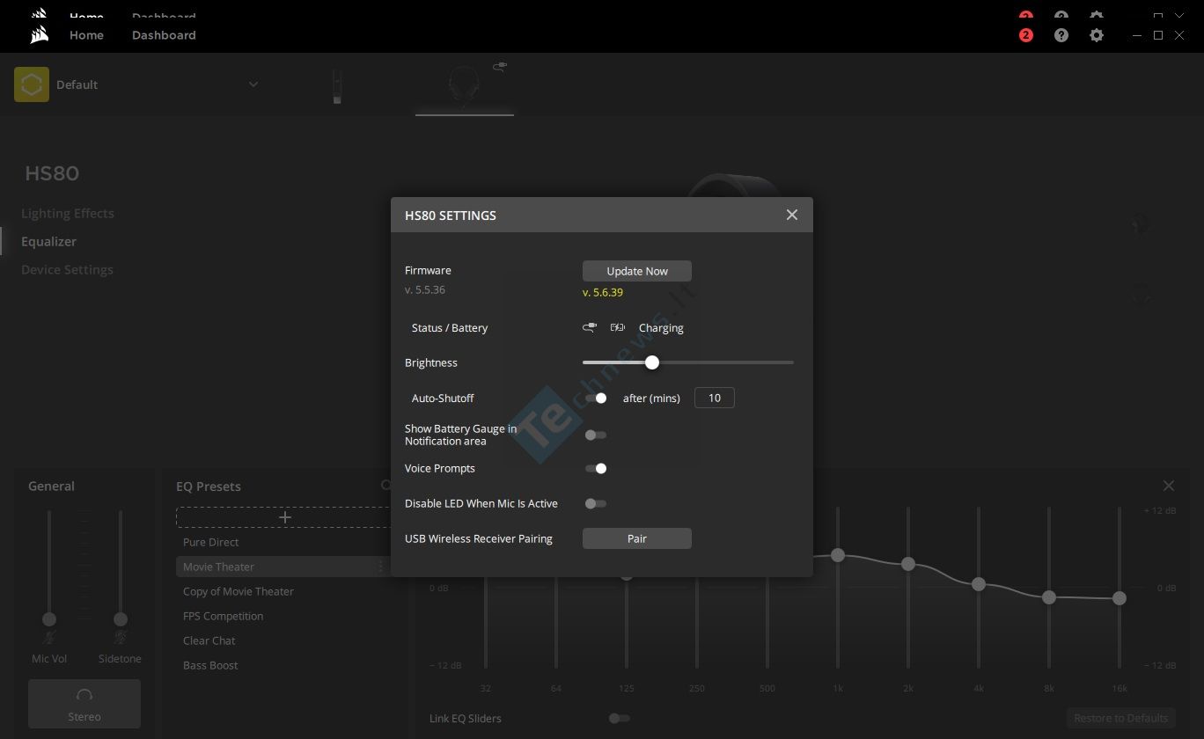Viewport: 1204px width, 739px height.
Task: Click the yellow Default profile icon
Action: coord(32,84)
